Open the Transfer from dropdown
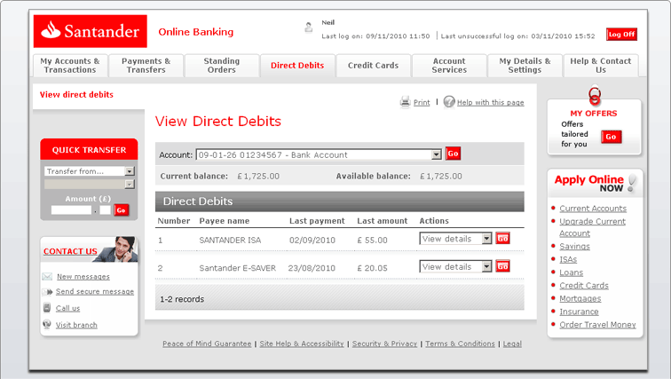This screenshot has width=671, height=379. coord(90,171)
